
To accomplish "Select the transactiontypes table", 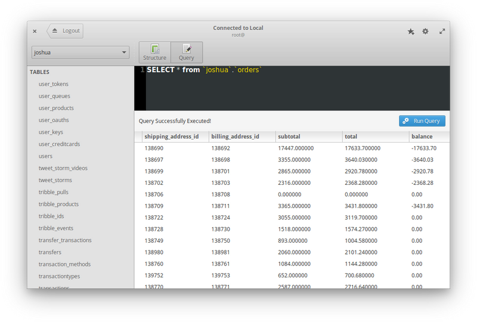I will [x=59, y=276].
